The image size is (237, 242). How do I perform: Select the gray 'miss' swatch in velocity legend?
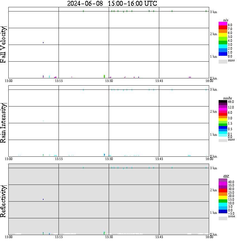click(223, 61)
